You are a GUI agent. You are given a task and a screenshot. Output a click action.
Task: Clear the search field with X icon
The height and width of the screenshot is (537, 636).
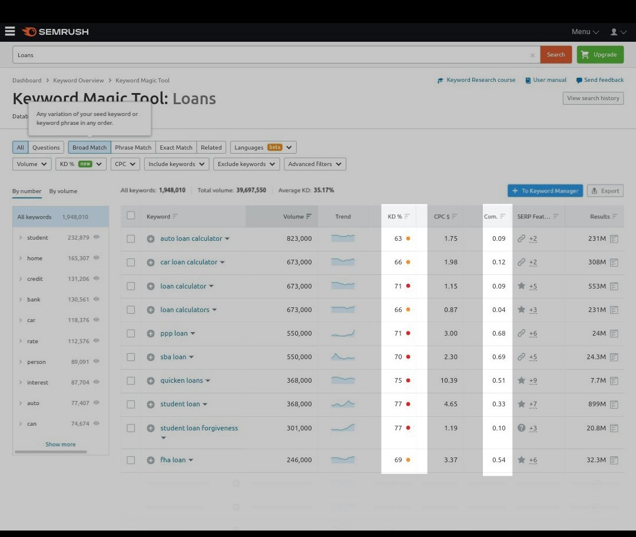[532, 55]
